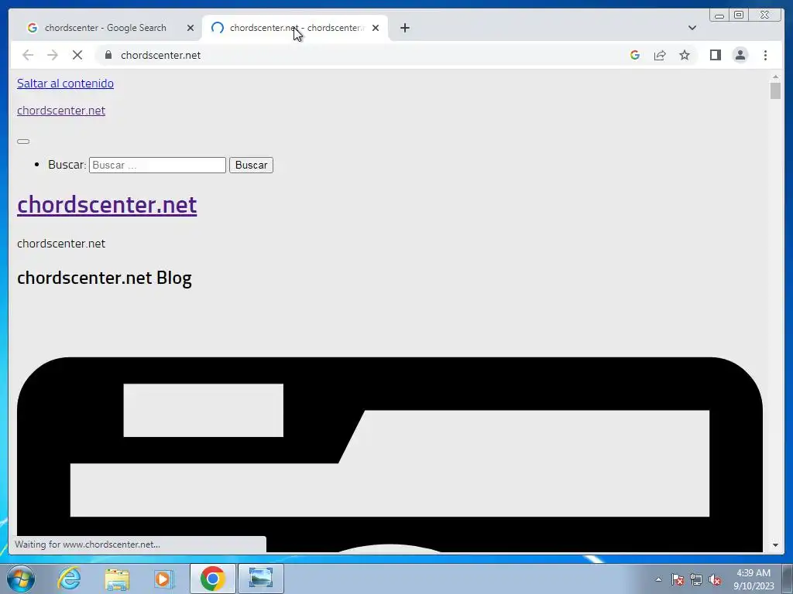
Task: Click the Buscar submit button
Action: pos(251,166)
